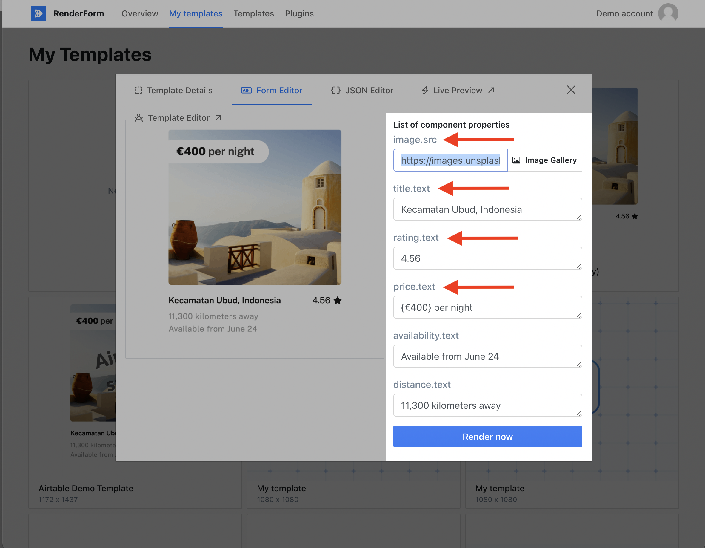
Task: Focus the rating.text field showing 4.56
Action: click(487, 258)
